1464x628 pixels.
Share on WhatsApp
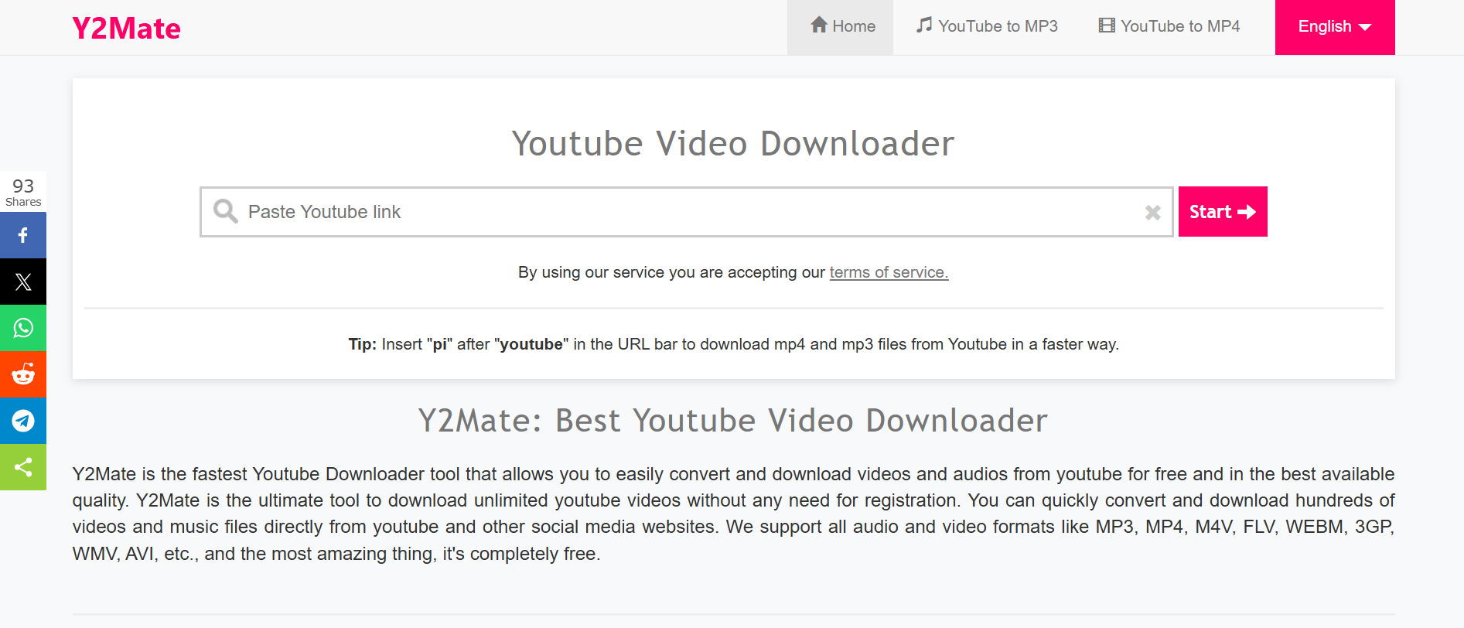pyautogui.click(x=23, y=328)
